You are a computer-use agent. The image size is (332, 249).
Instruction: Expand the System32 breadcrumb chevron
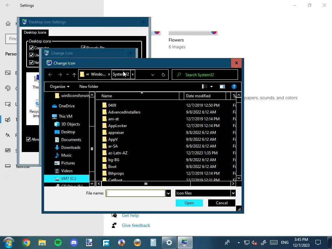[133, 74]
